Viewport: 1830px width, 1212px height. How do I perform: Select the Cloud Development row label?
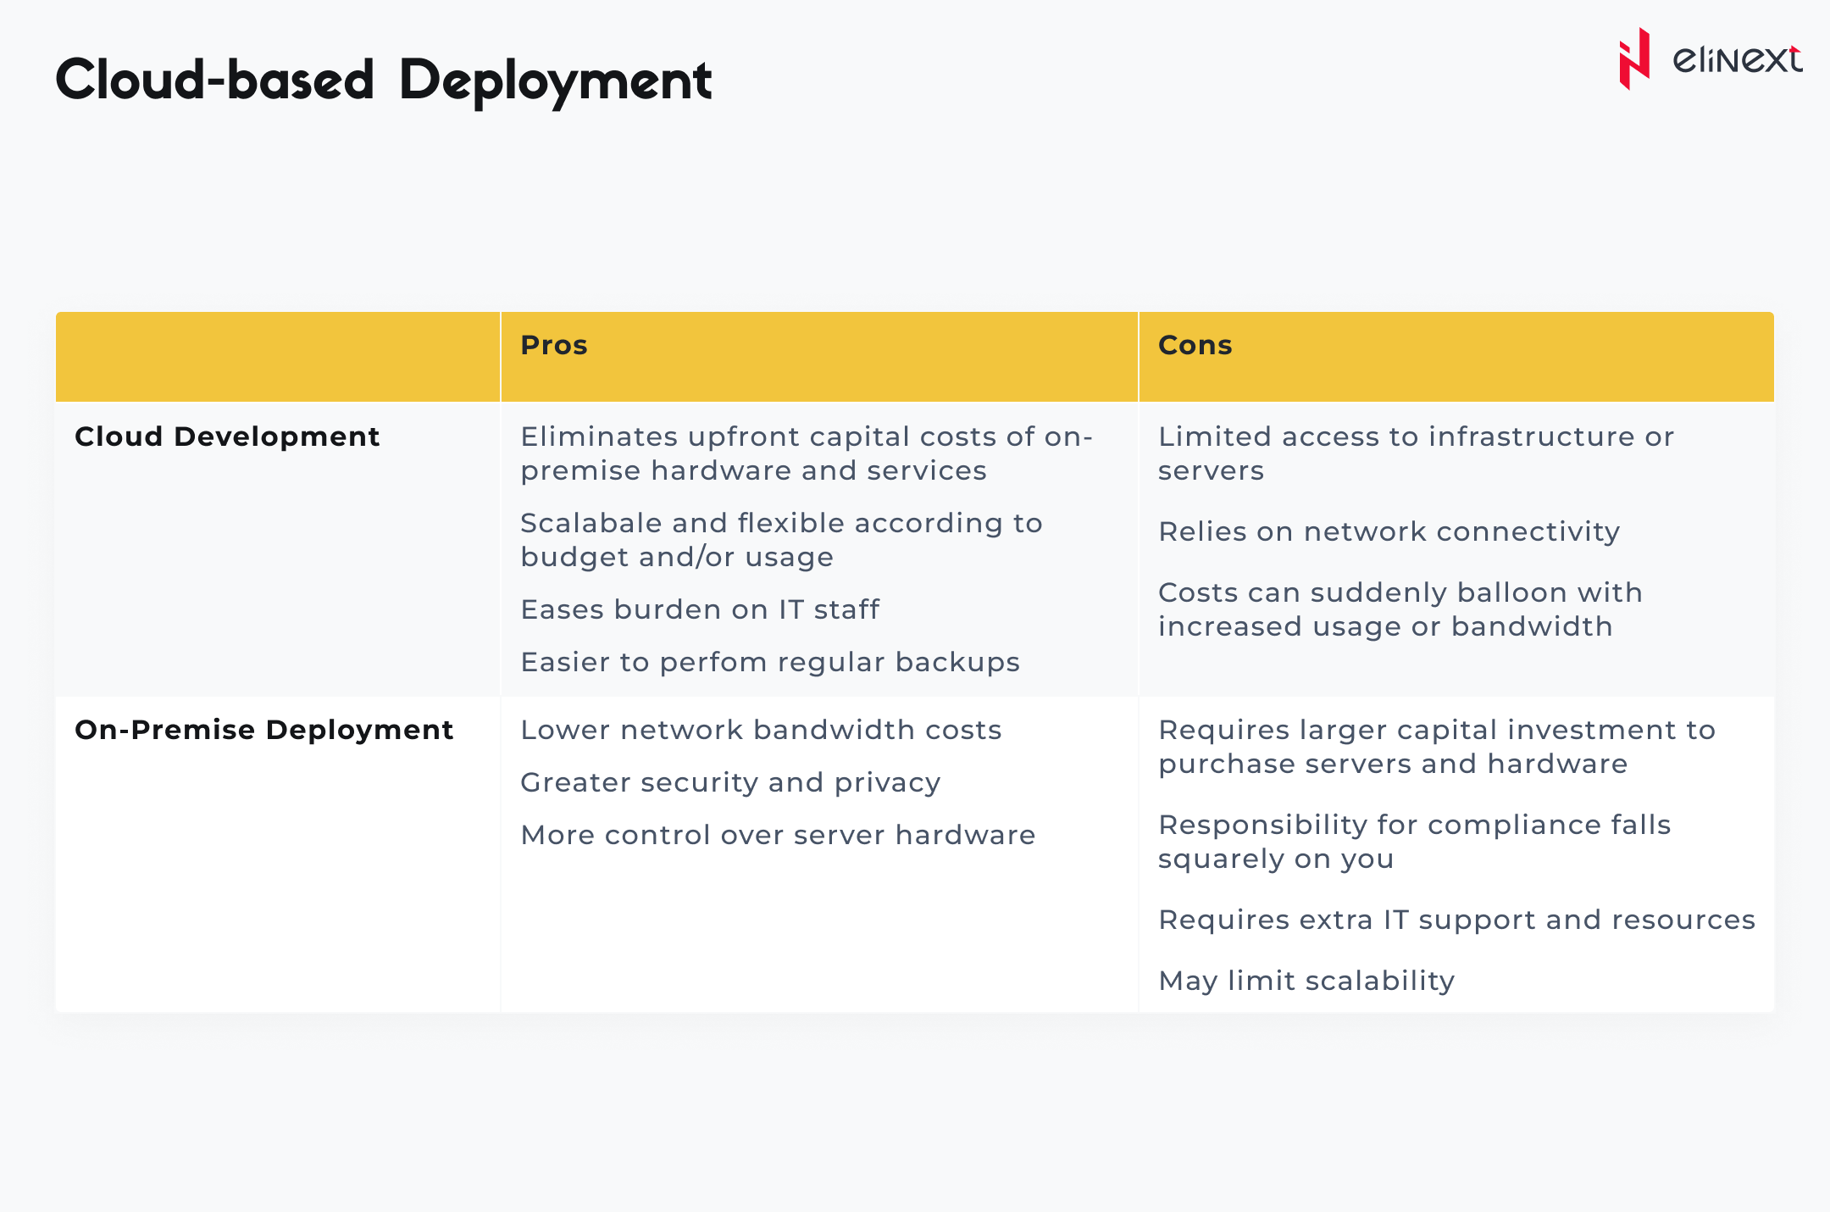227,436
